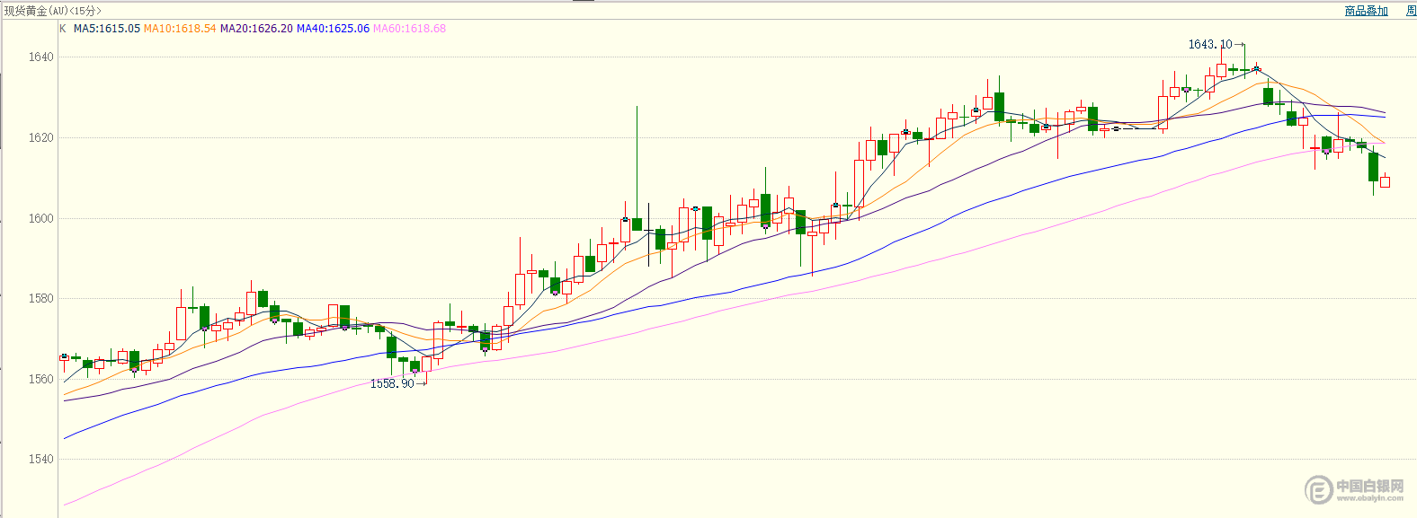Click the 1580 price axis label
The height and width of the screenshot is (518, 1417).
41,298
